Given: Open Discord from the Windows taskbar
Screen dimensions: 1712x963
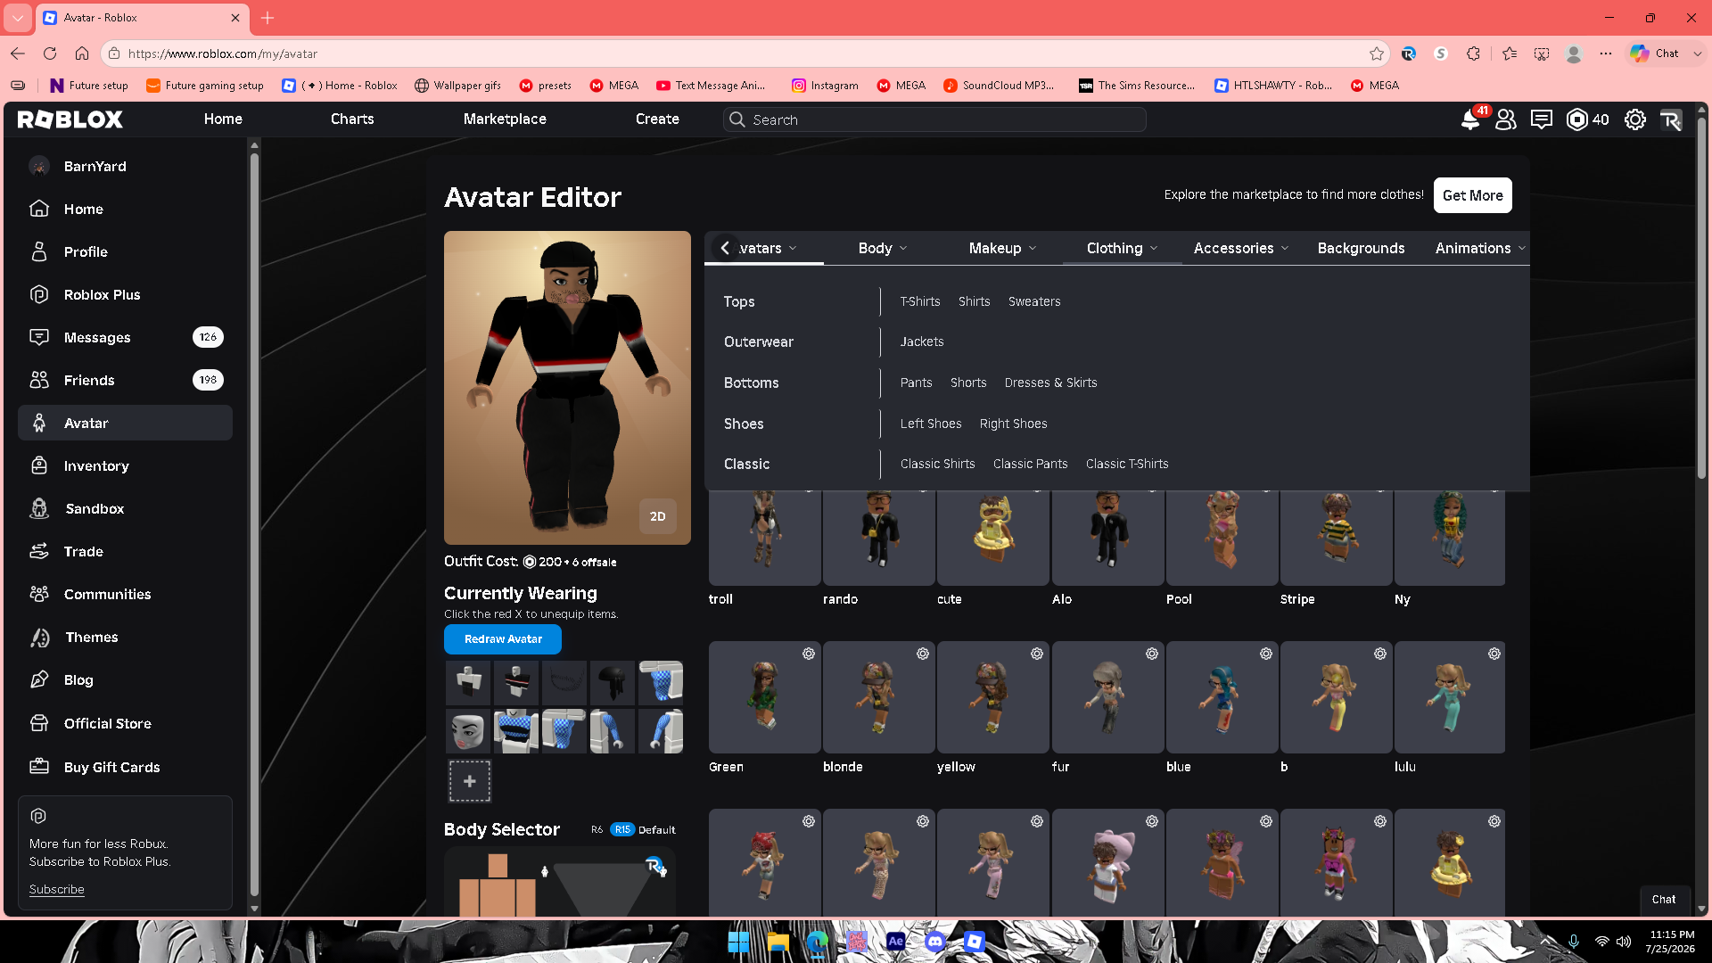Looking at the screenshot, I should [935, 942].
